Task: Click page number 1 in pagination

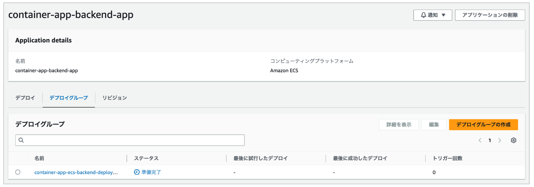Action: tap(490, 140)
